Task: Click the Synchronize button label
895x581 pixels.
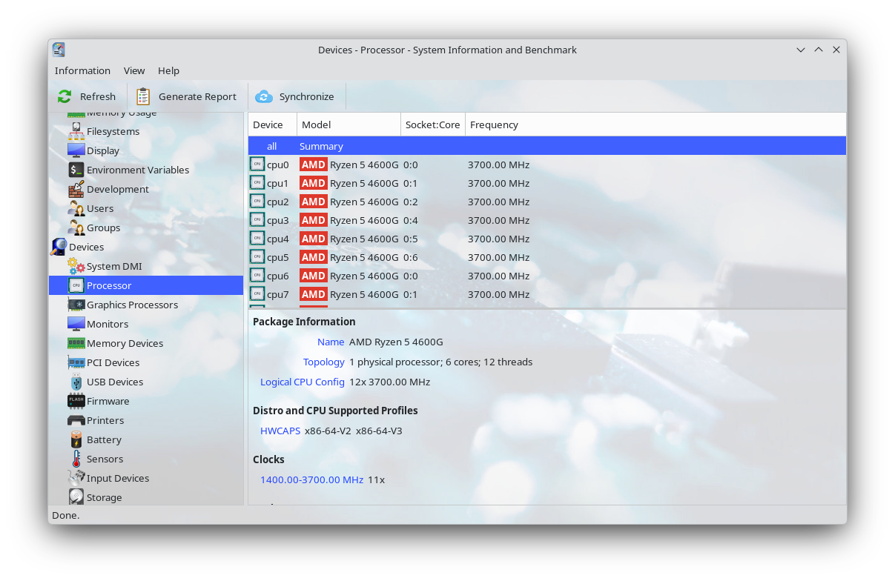Action: tap(306, 96)
